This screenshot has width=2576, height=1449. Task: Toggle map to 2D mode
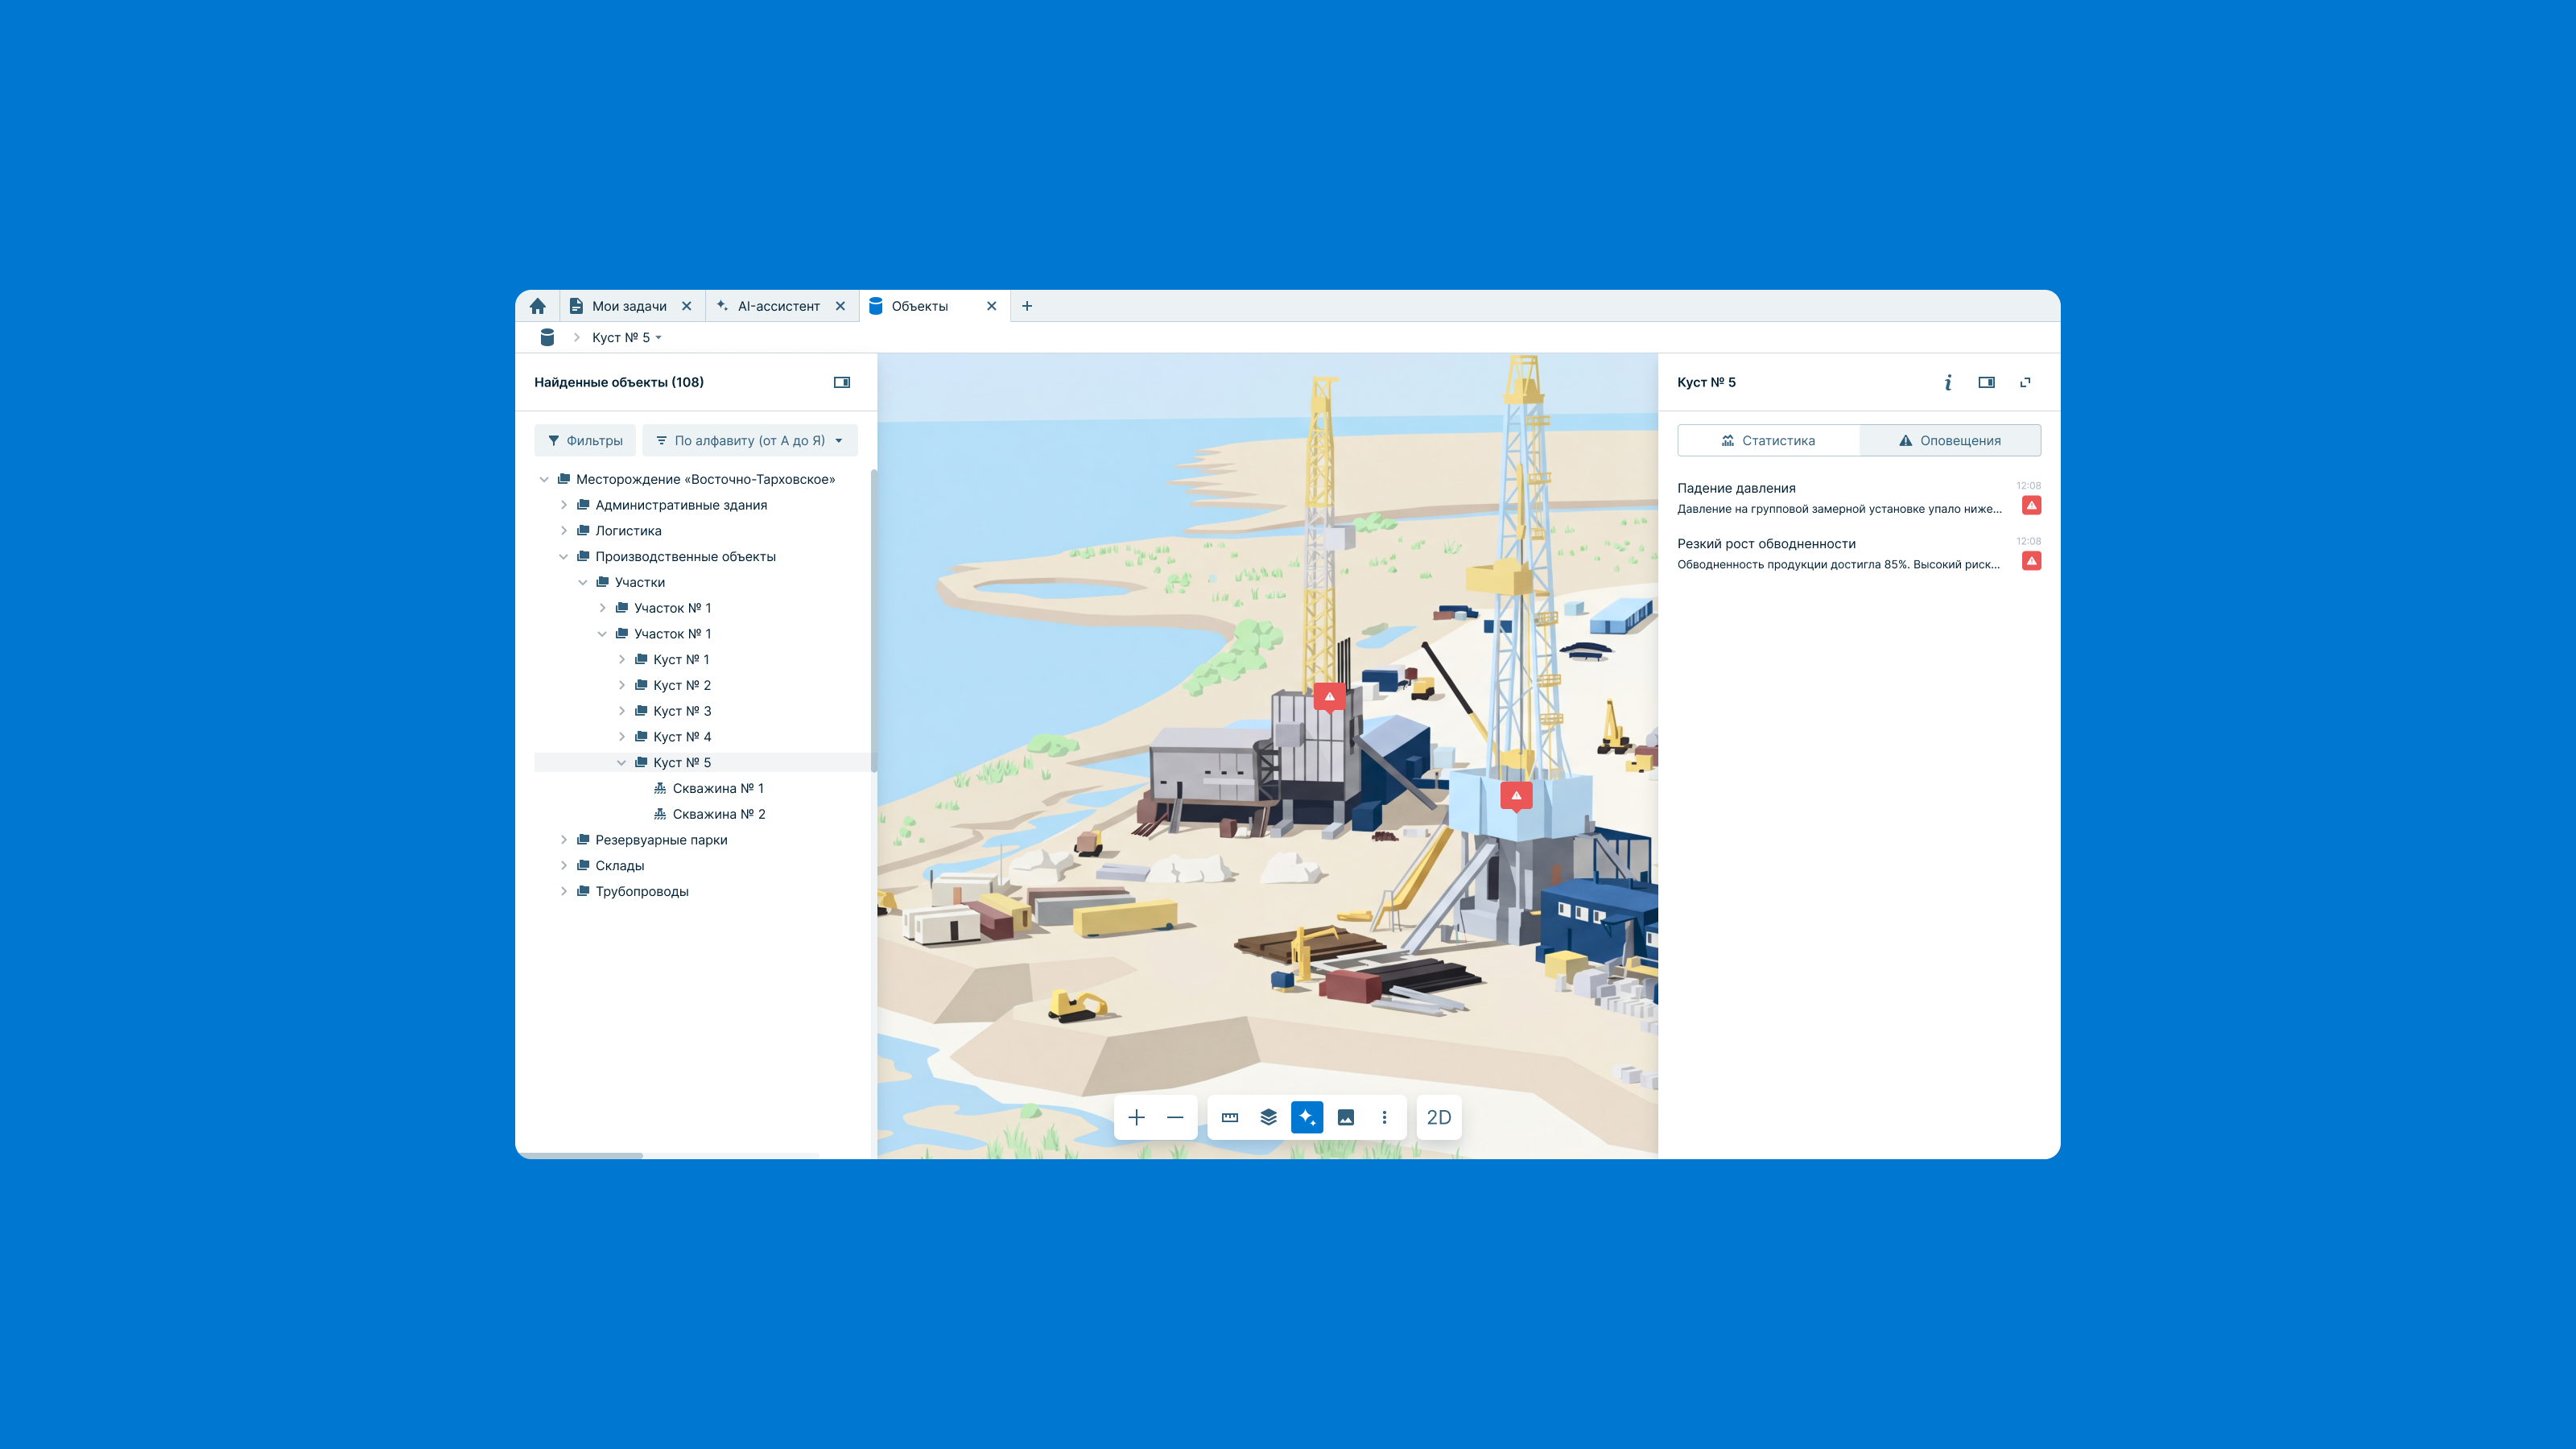tap(1438, 1117)
